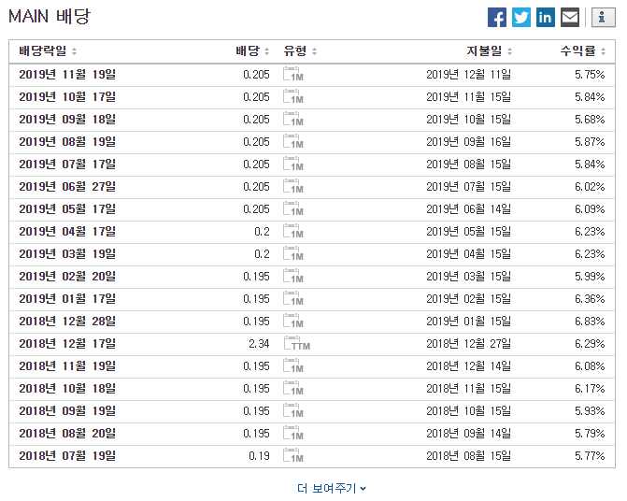This screenshot has width=627, height=501.
Task: Click payment date 2019년 06월 14일
Action: coord(469,208)
